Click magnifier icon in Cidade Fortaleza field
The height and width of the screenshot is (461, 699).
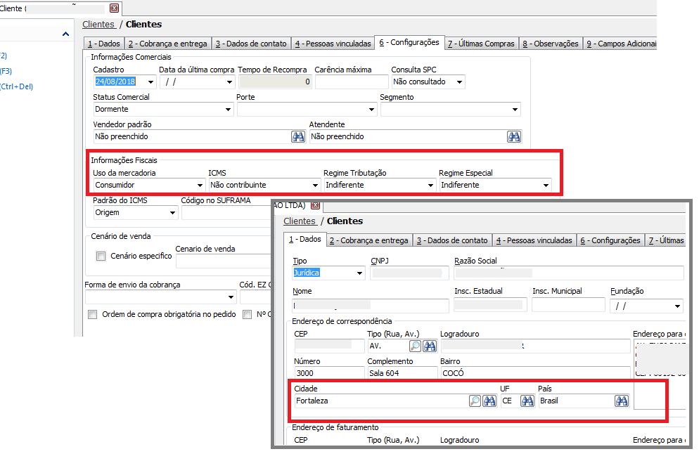pos(475,401)
